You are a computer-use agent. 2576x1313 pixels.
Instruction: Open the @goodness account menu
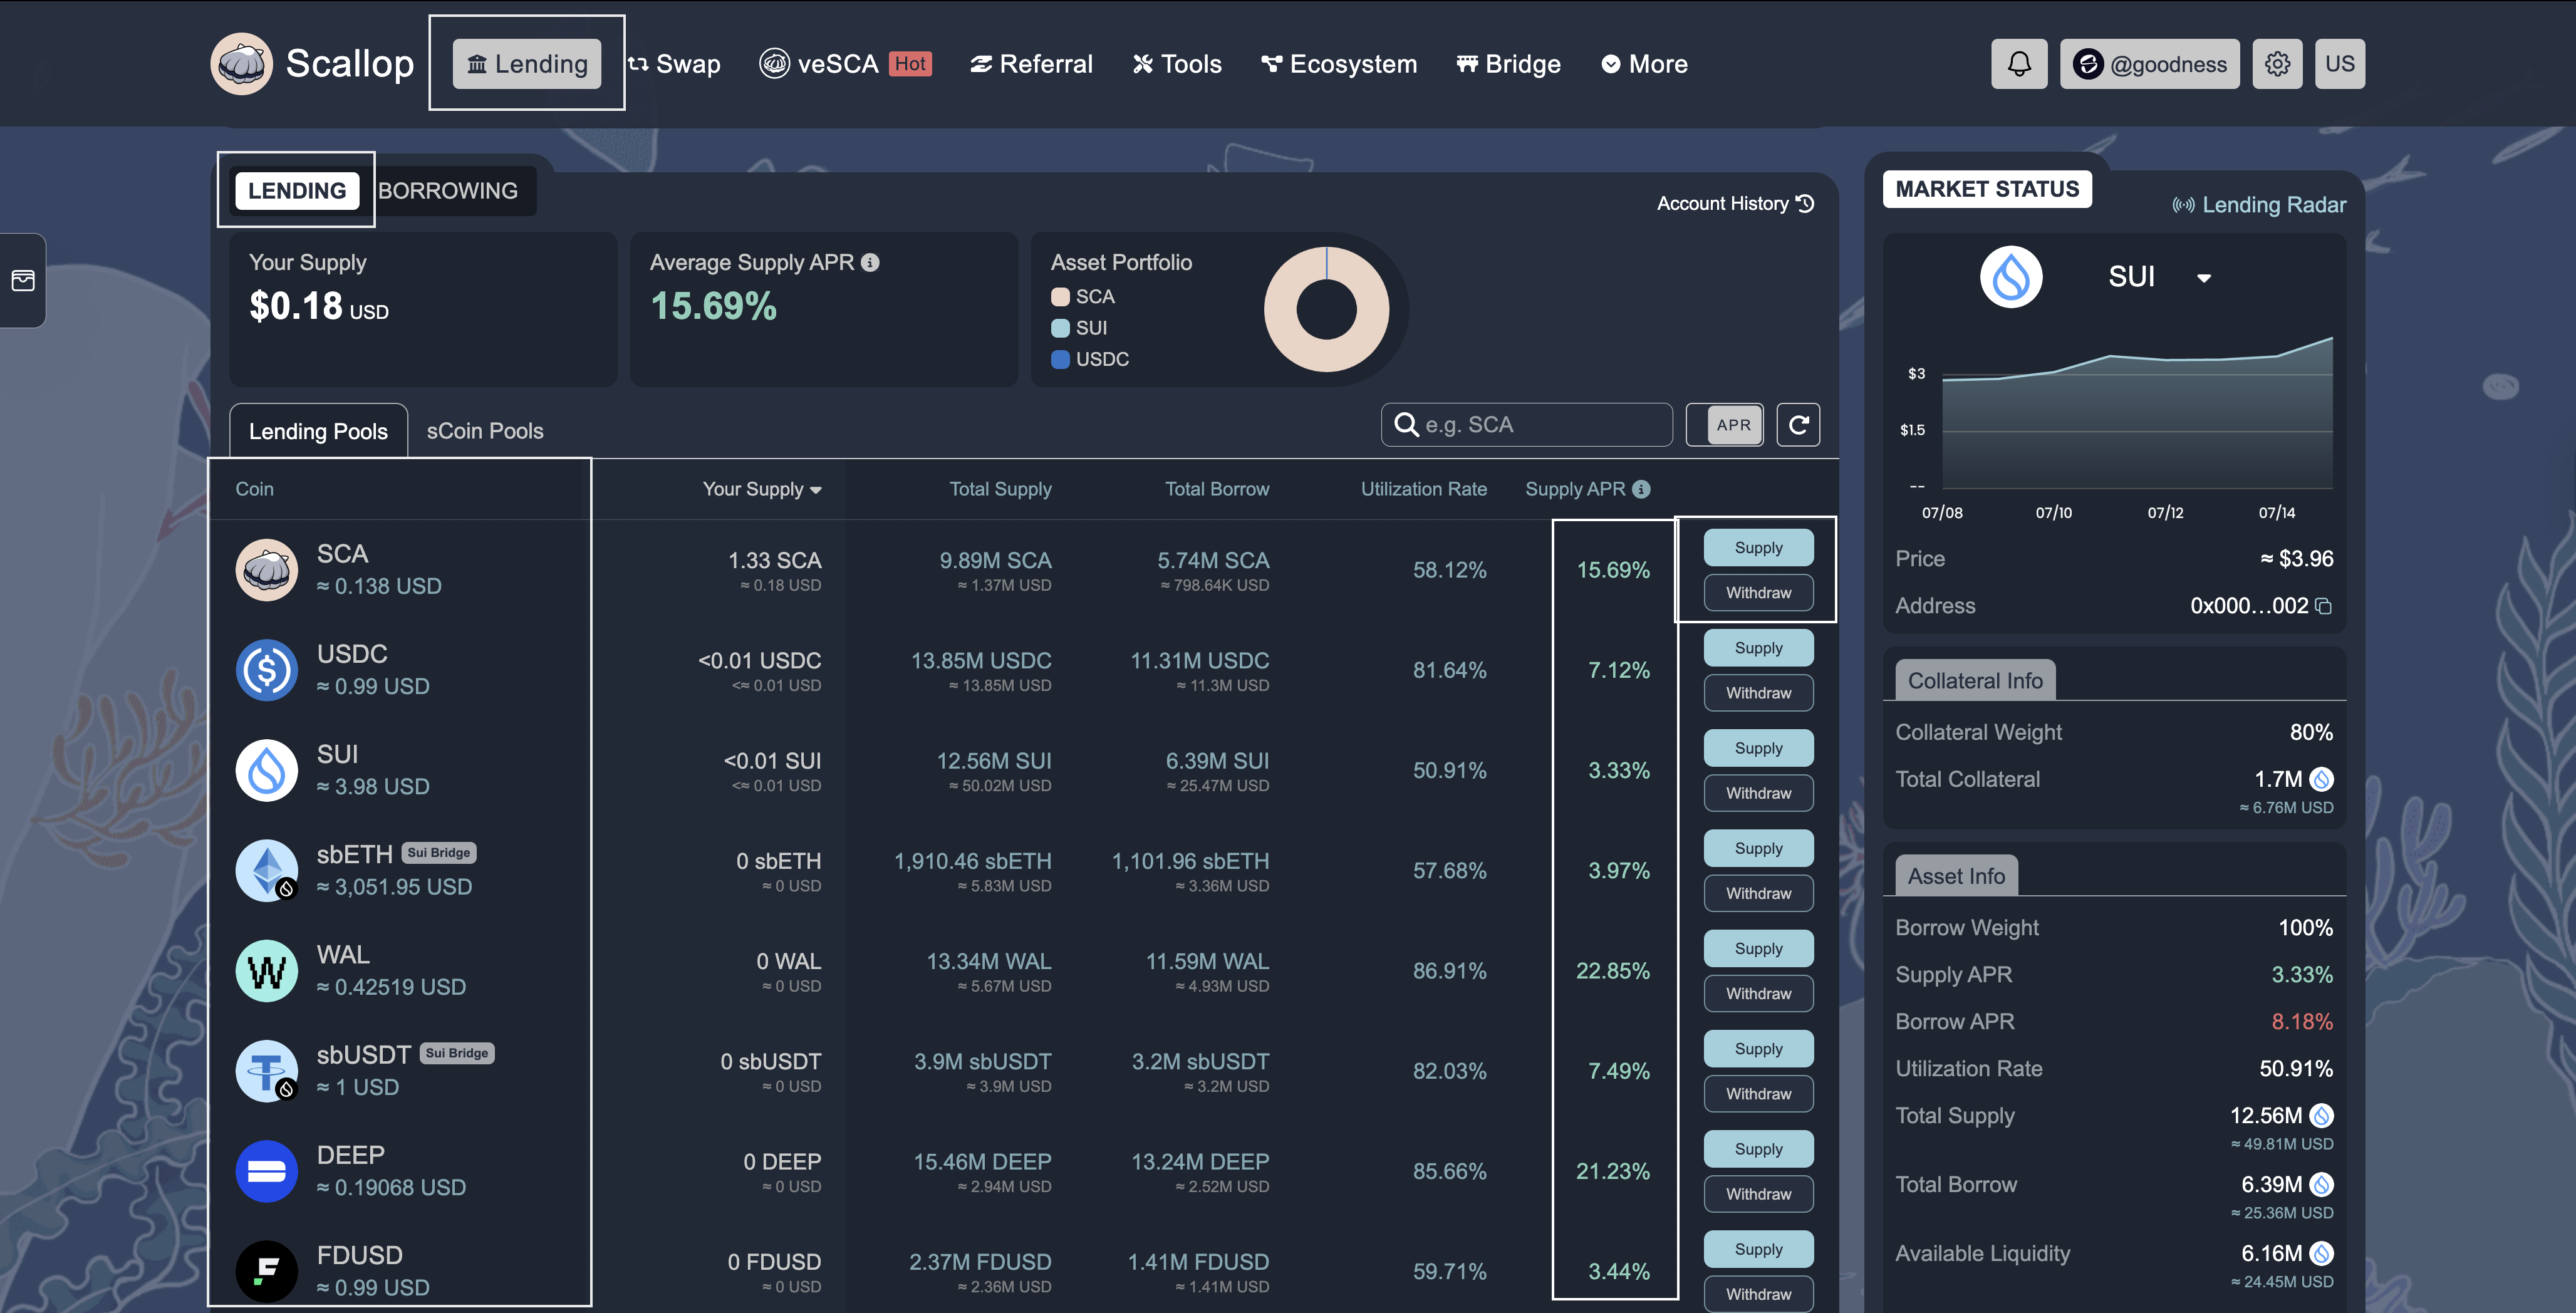[2149, 64]
